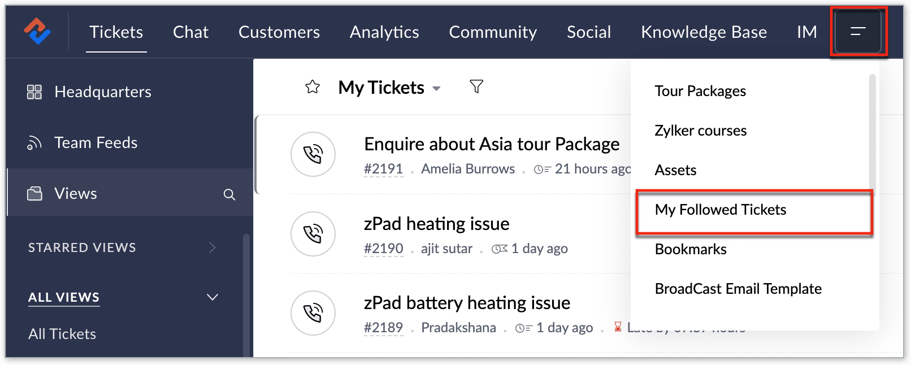
Task: Click phone icon for ticket #2191
Action: tap(313, 154)
